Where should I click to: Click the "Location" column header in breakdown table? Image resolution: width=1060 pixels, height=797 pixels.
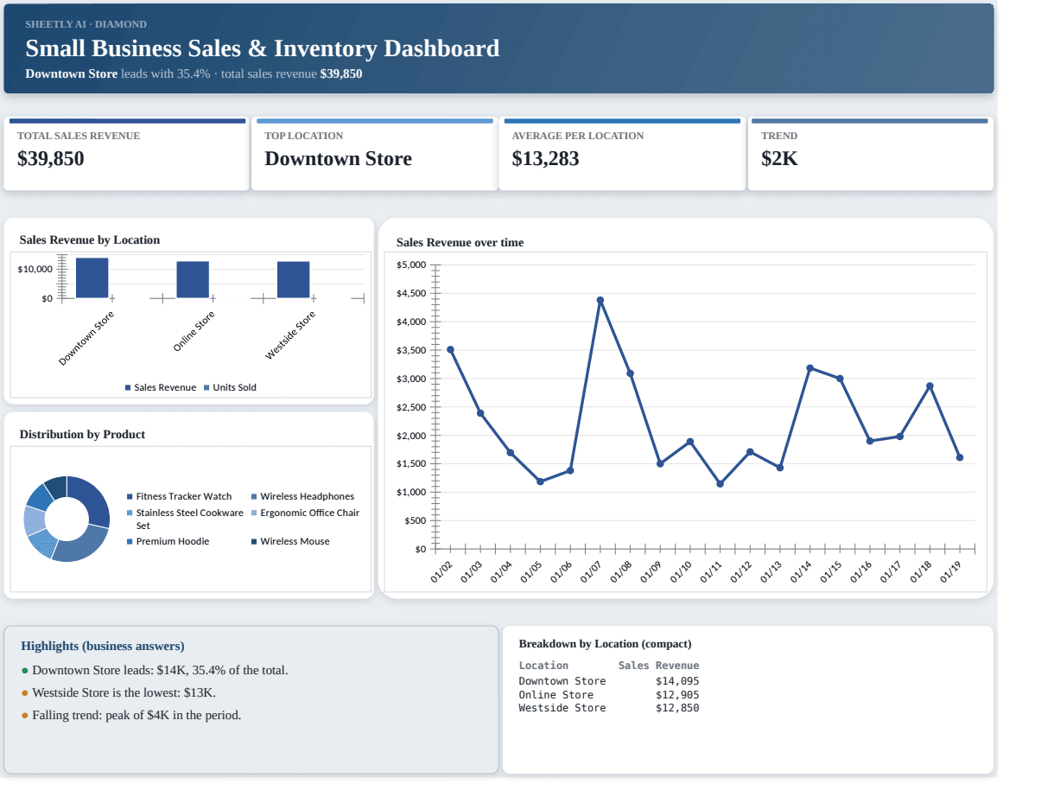tap(543, 666)
